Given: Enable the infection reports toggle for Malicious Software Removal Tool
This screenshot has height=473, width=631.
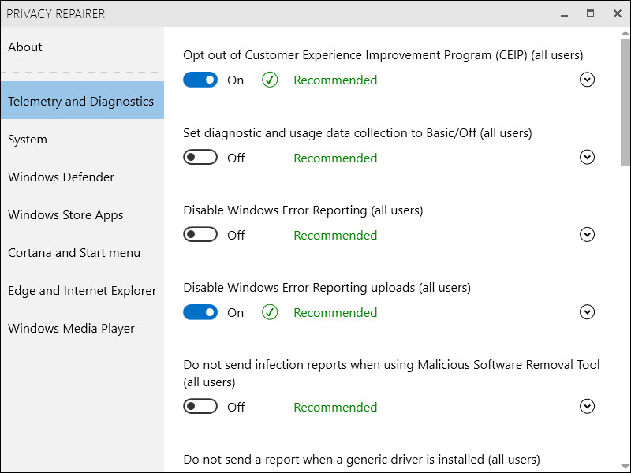Looking at the screenshot, I should click(x=200, y=407).
